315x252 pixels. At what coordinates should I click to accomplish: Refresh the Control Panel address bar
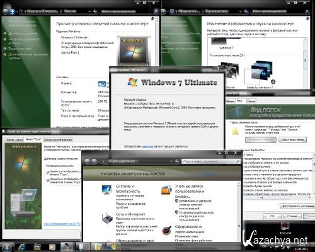coord(177,161)
